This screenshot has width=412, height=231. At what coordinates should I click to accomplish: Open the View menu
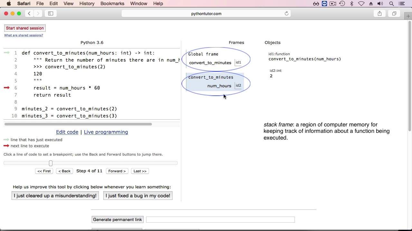pos(69,4)
